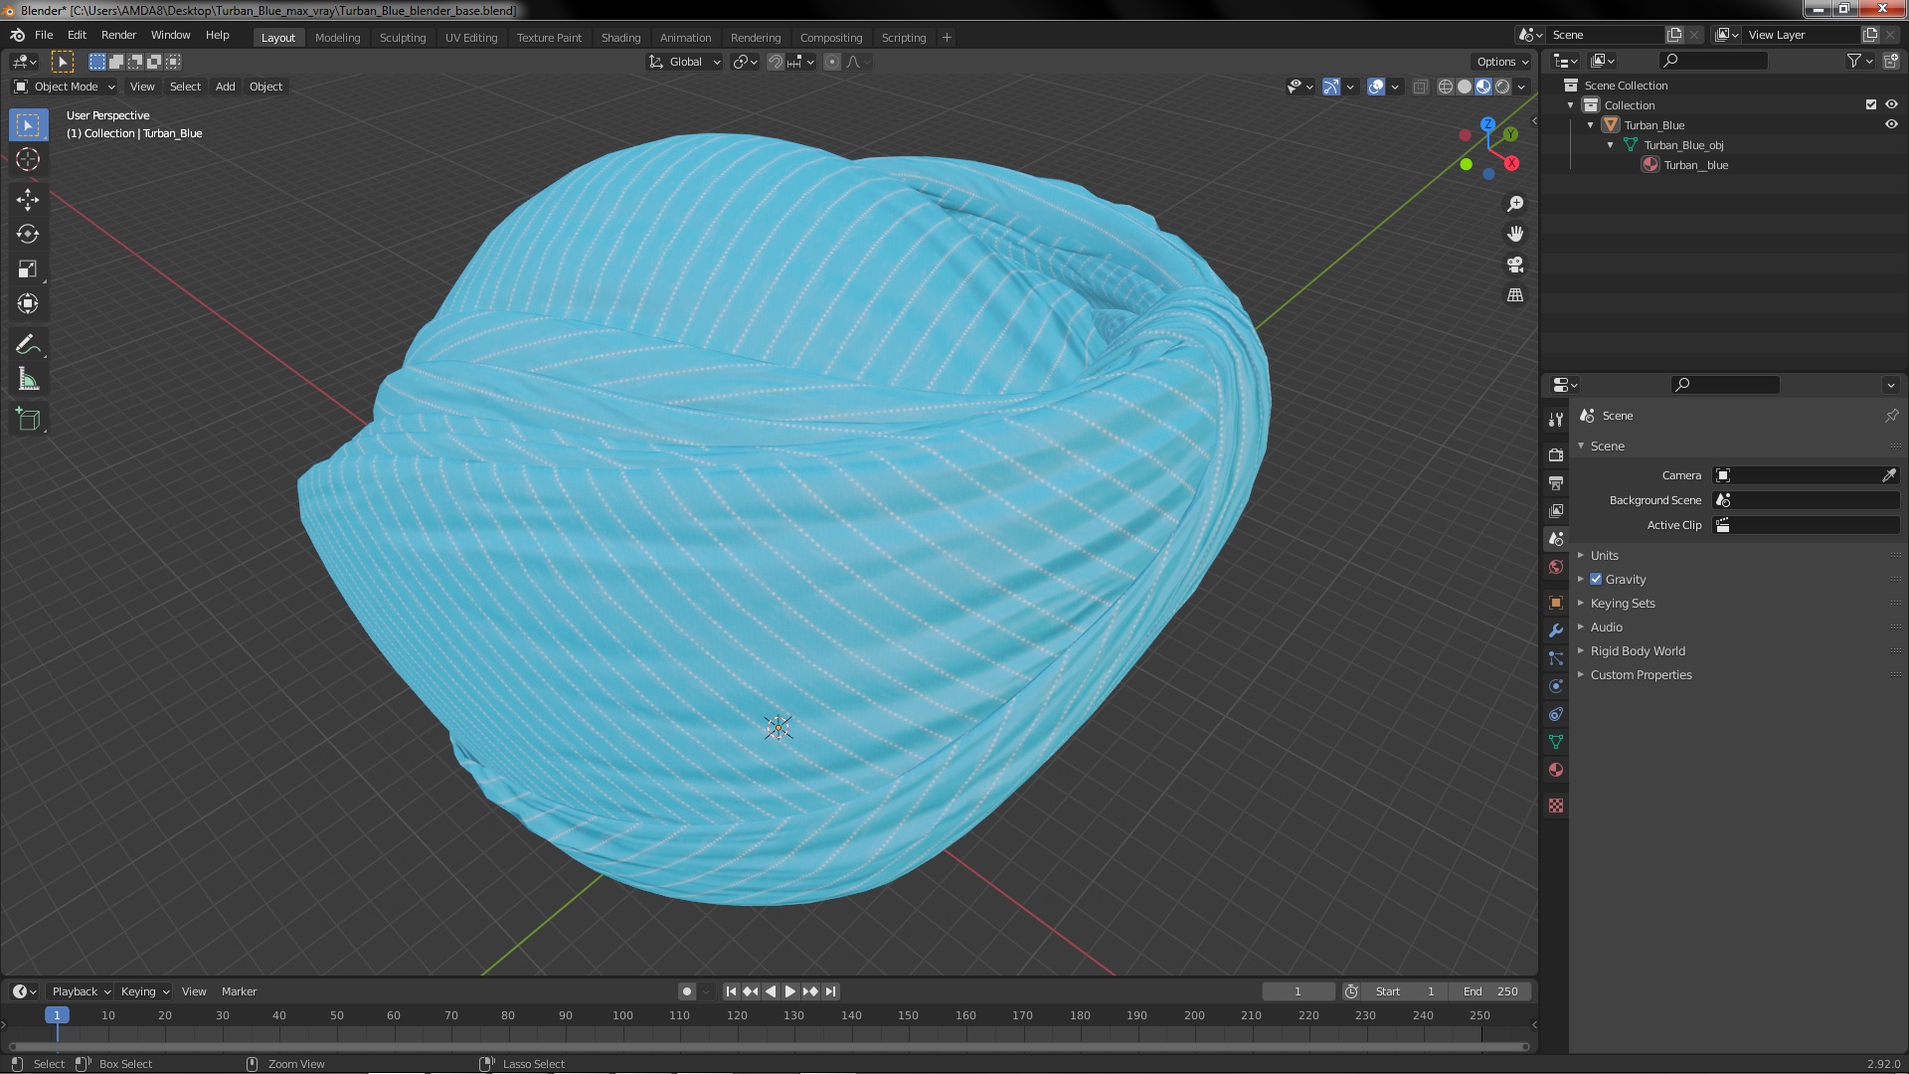This screenshot has width=1909, height=1074.
Task: Select the 3D Cursor tool
Action: [x=28, y=159]
